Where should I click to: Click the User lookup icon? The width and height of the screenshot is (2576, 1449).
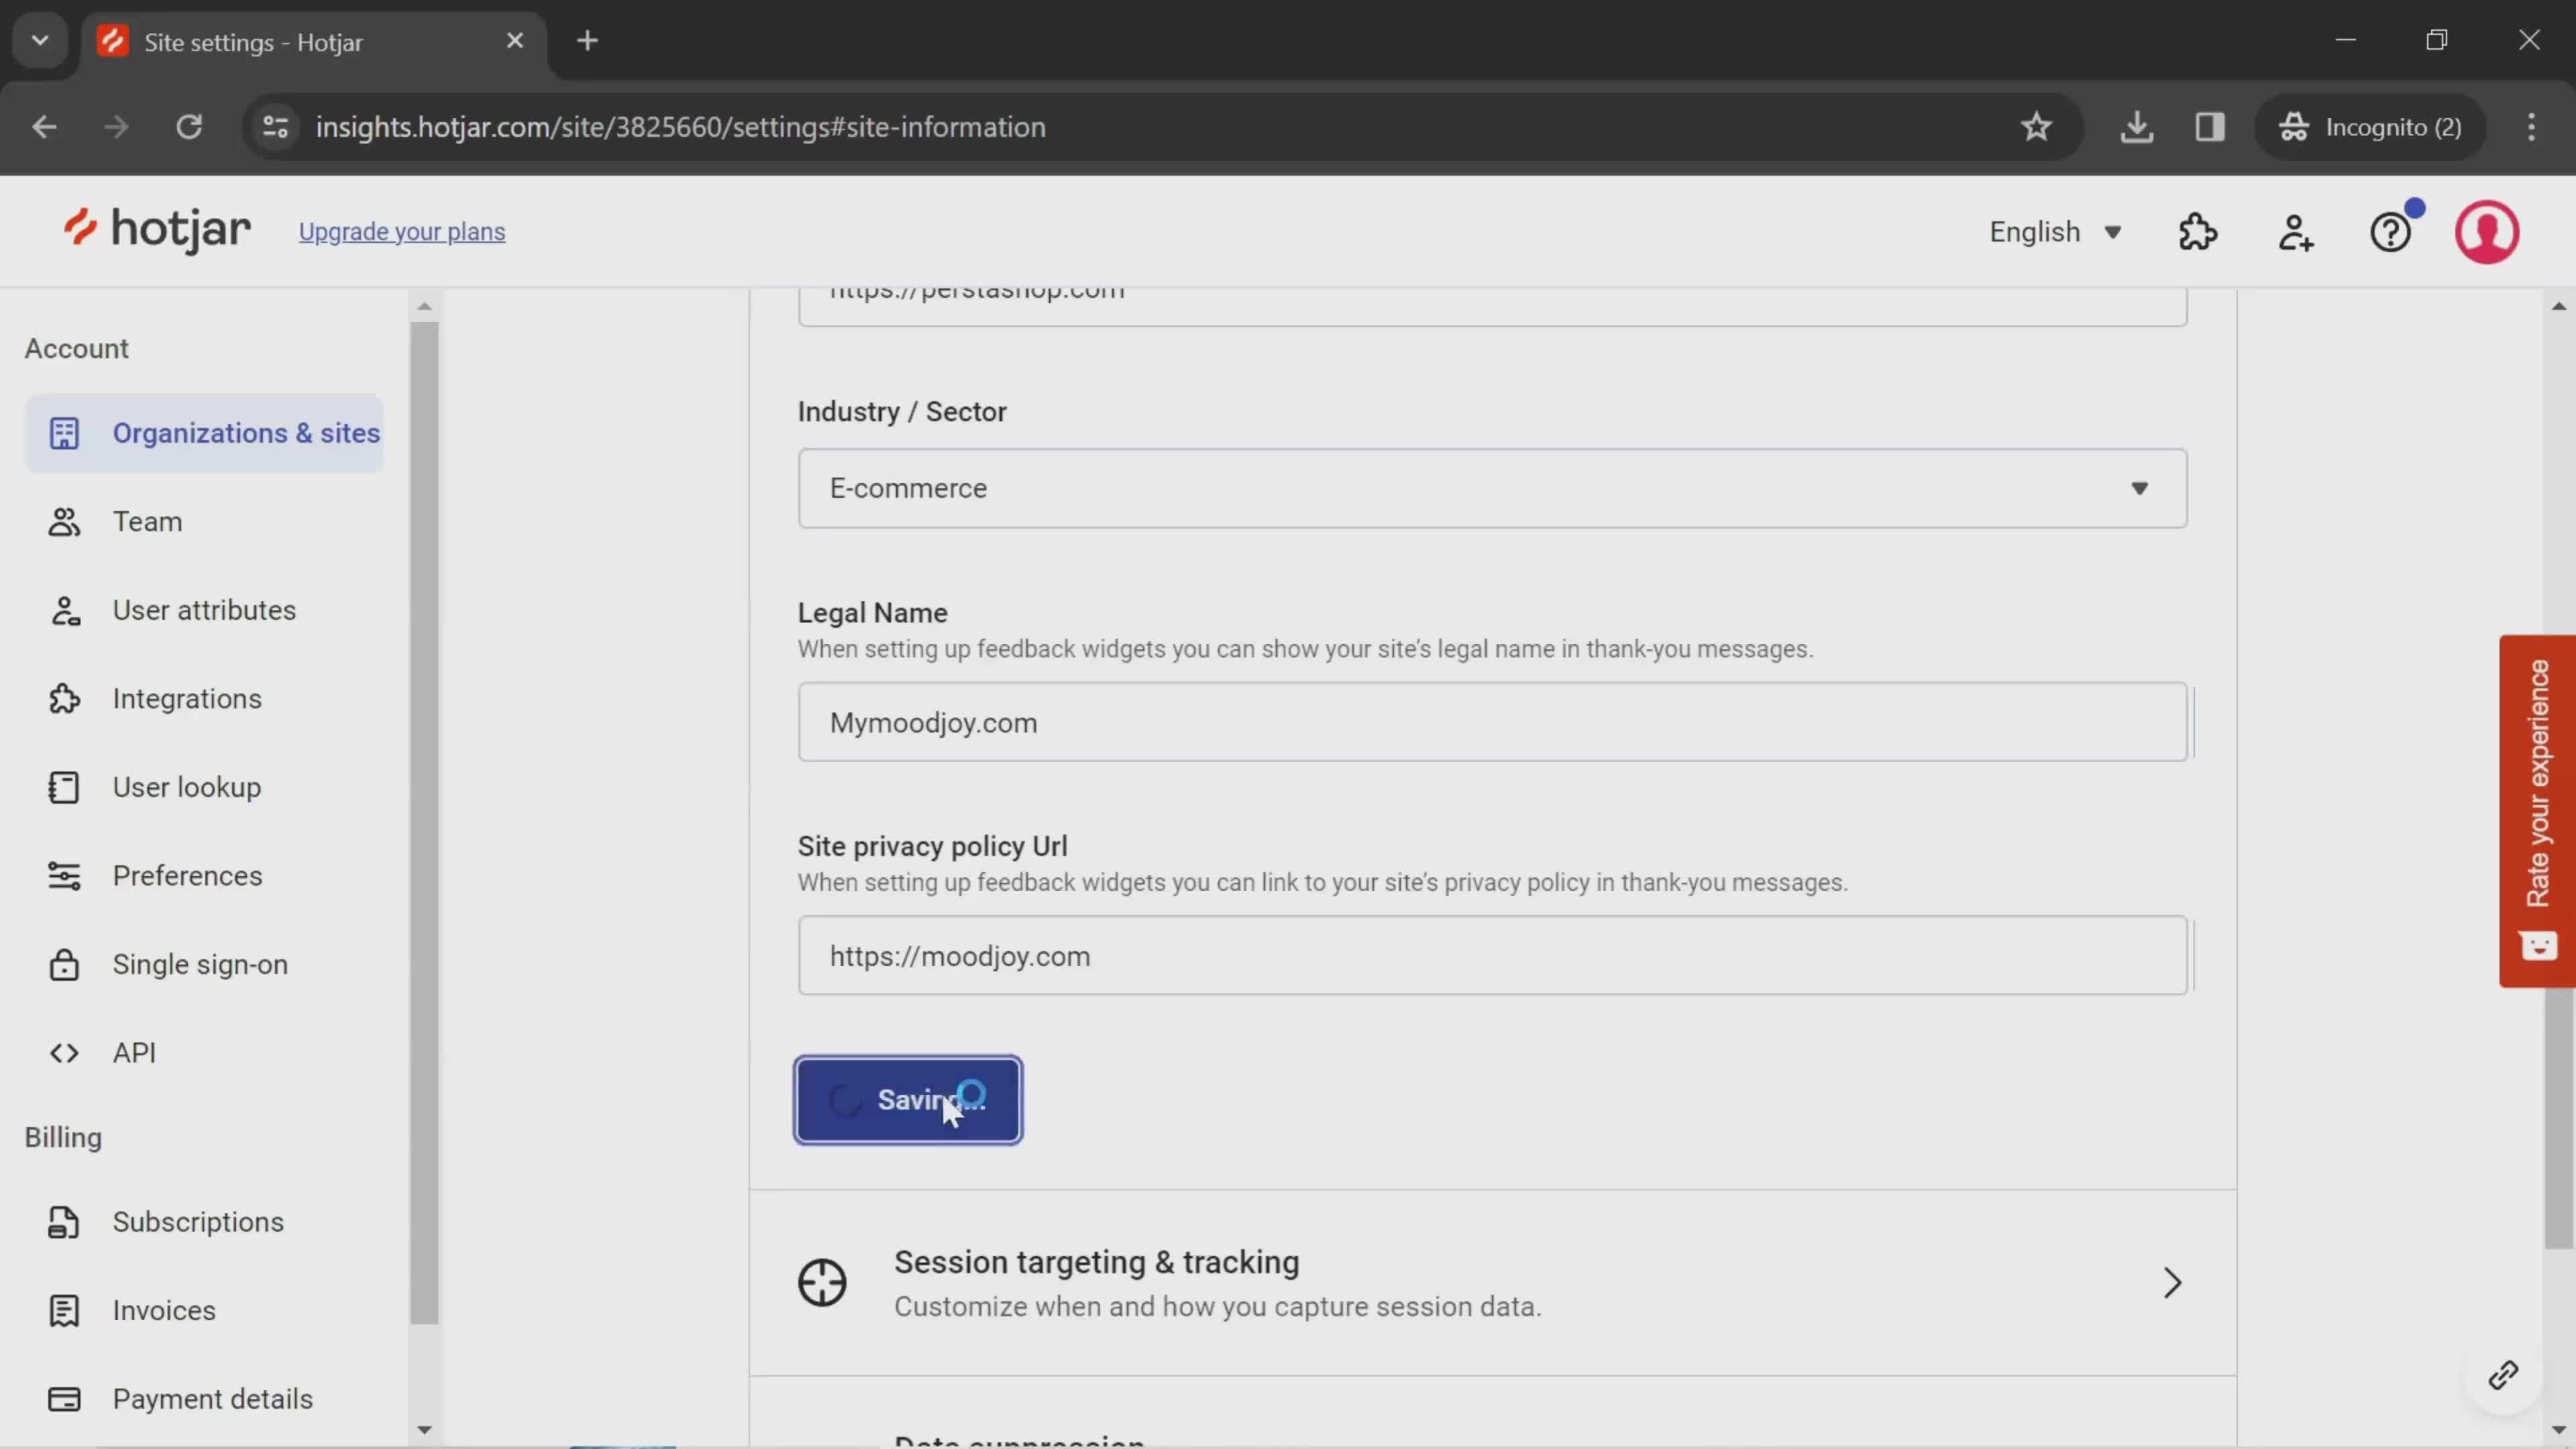[64, 787]
